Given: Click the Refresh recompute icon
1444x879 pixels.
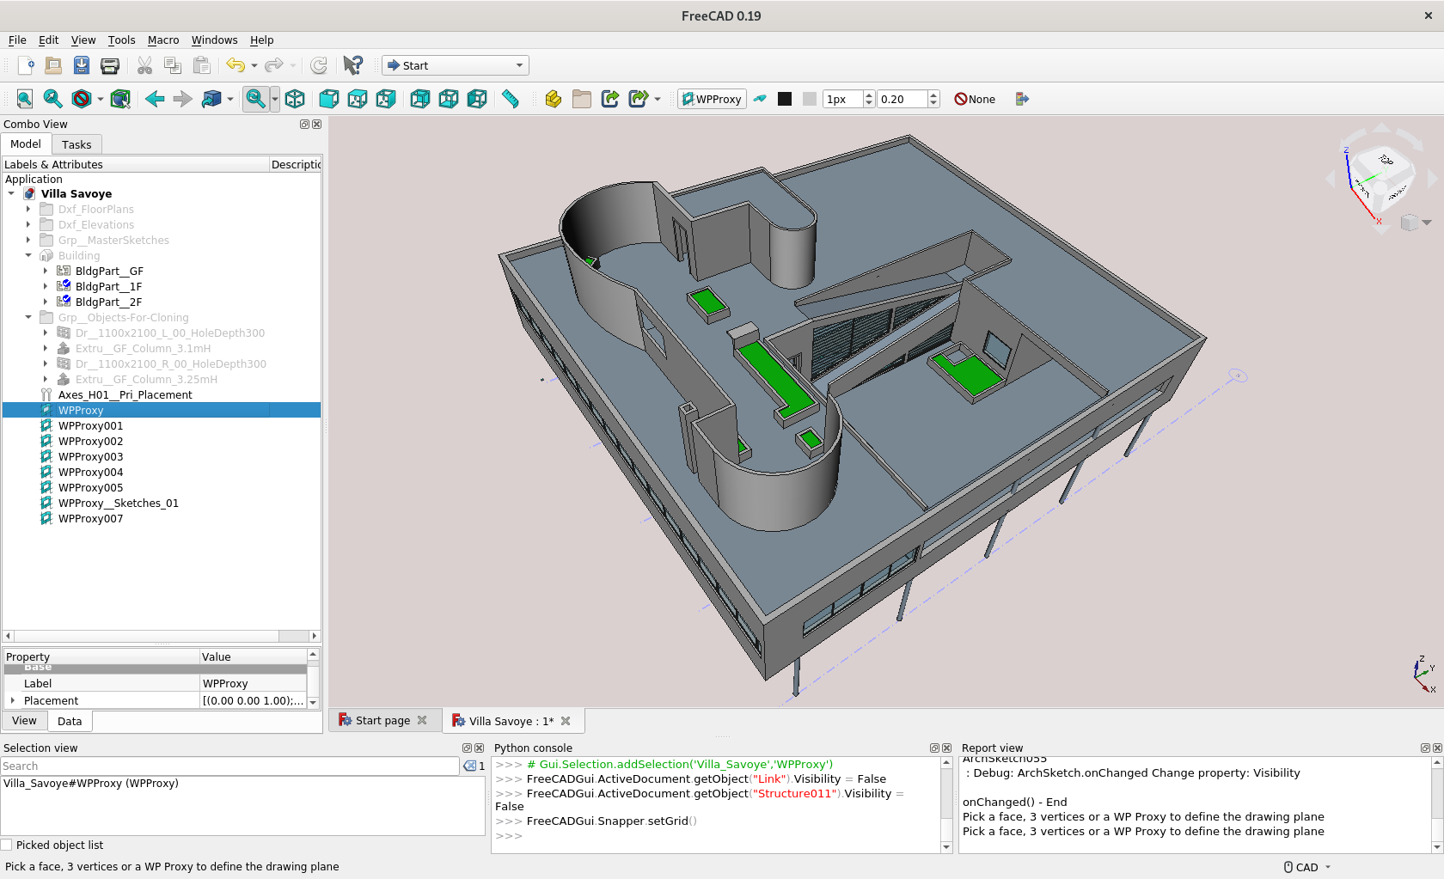Looking at the screenshot, I should click(319, 65).
